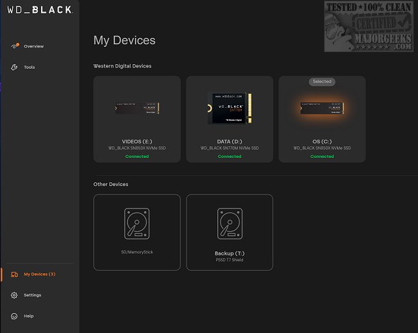This screenshot has width=418, height=333.
Task: Click the Selected badge on OS card
Action: point(322,81)
